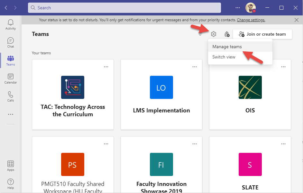Open more options for PMGT510 card
The height and width of the screenshot is (193, 303).
click(x=106, y=144)
